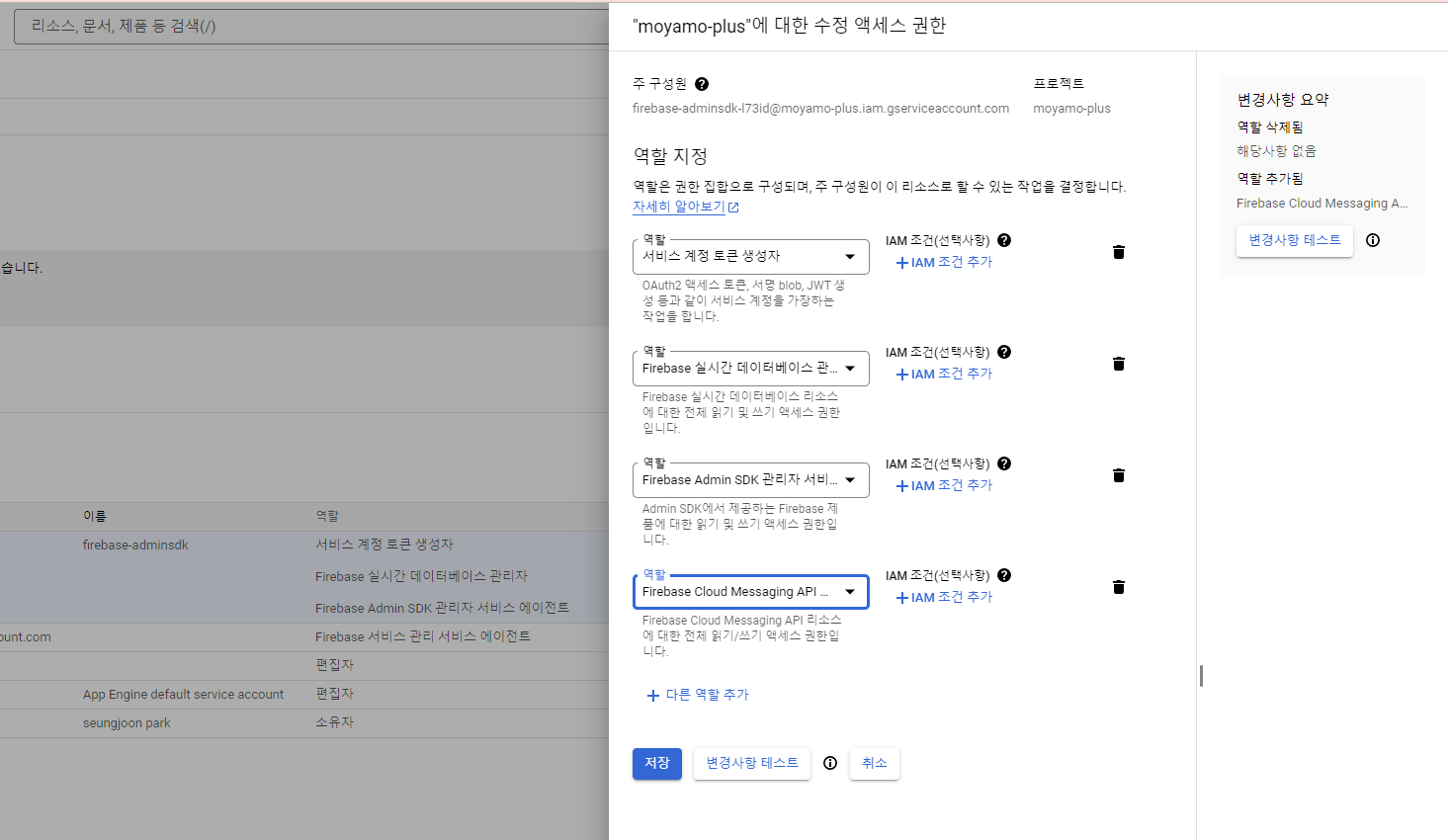Open IAM 조건 help for 서비스 계정 토큰 생성자

click(x=1004, y=240)
